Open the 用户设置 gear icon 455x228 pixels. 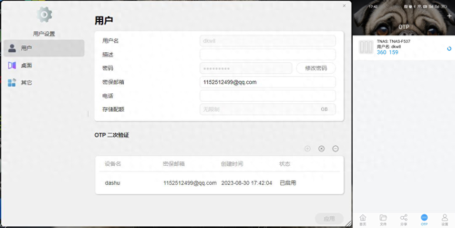coord(44,14)
